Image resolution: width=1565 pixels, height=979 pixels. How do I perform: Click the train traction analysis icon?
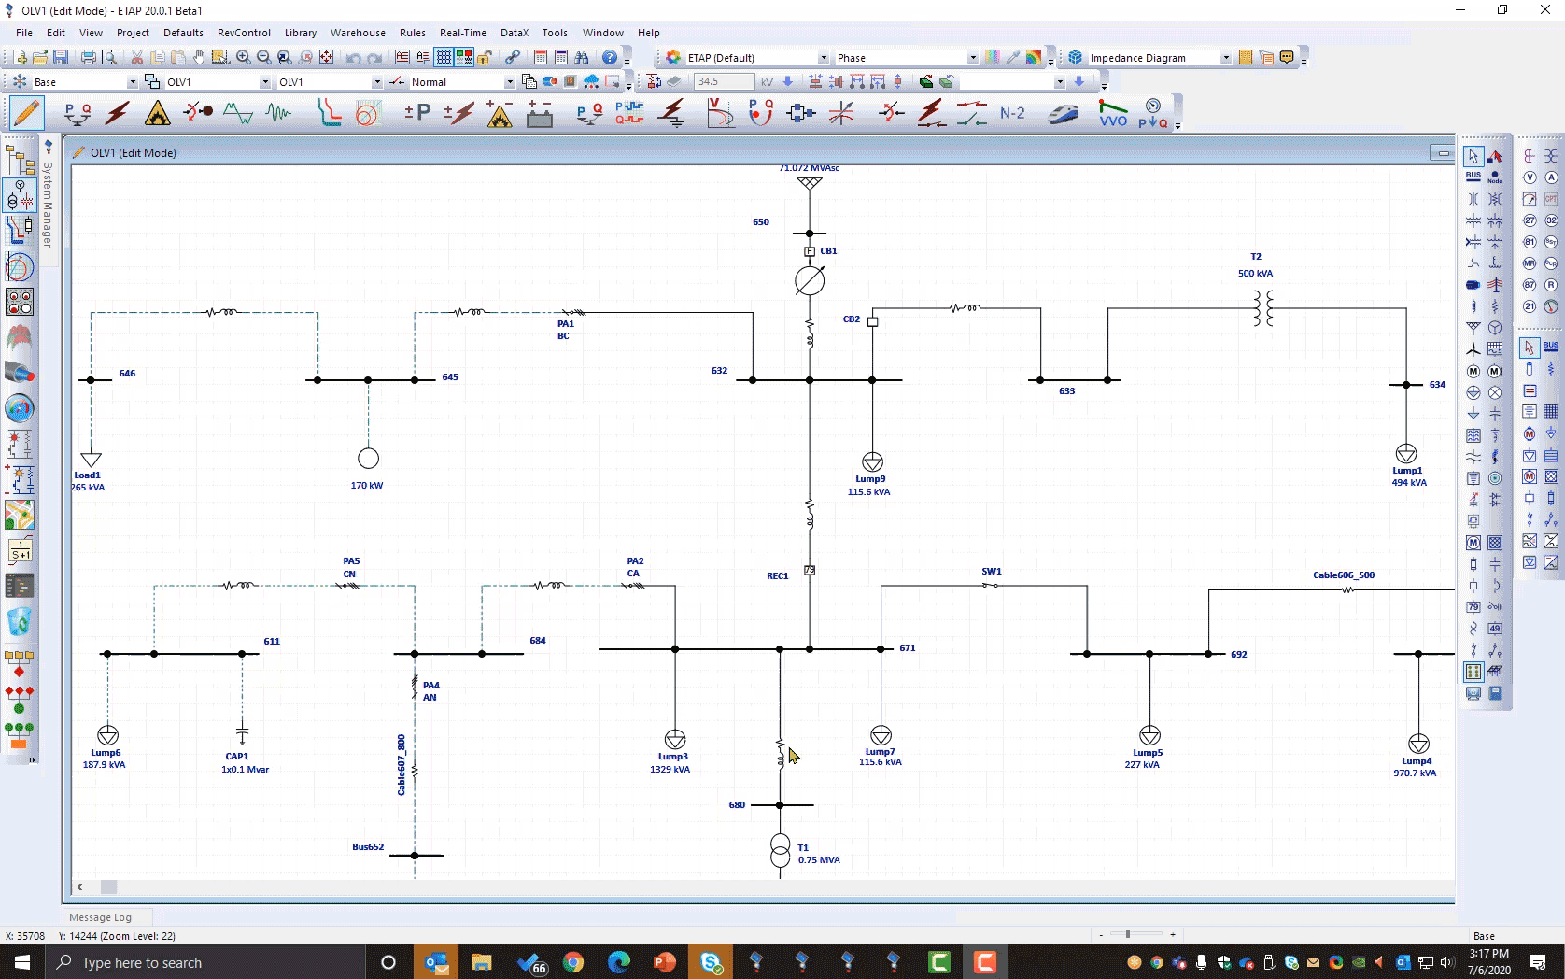click(x=1062, y=114)
